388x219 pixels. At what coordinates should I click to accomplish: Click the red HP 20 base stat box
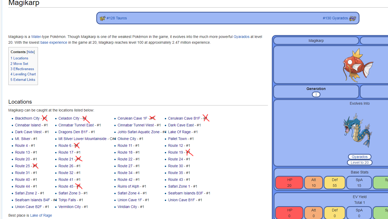click(x=289, y=183)
